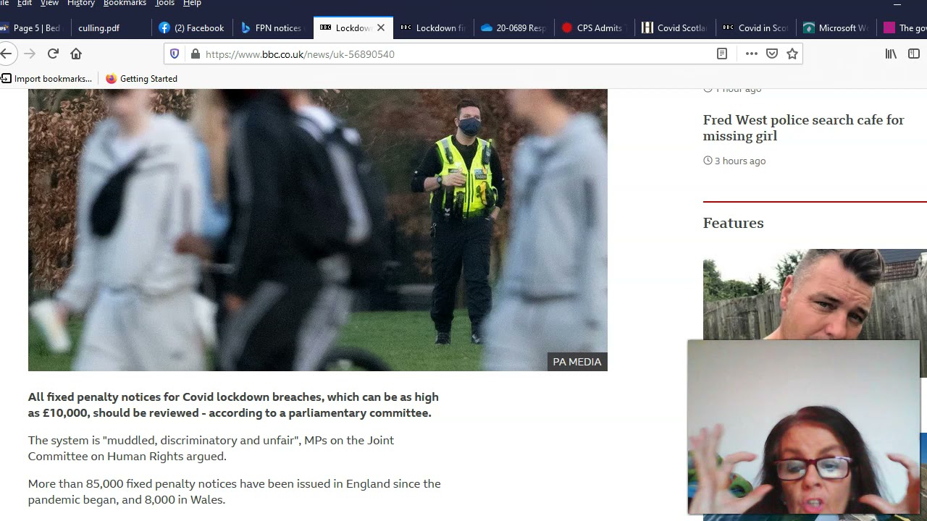Click the Features section heading
The height and width of the screenshot is (521, 927).
pyautogui.click(x=733, y=223)
